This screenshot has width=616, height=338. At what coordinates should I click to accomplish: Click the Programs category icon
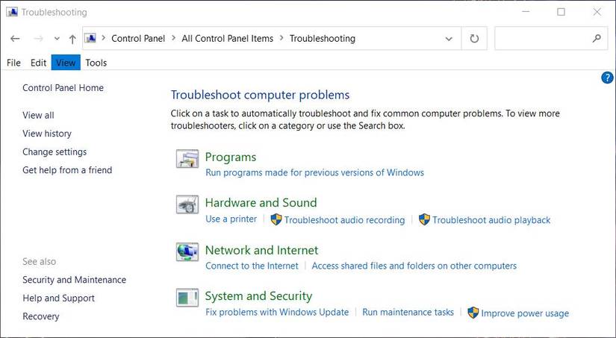[187, 158]
